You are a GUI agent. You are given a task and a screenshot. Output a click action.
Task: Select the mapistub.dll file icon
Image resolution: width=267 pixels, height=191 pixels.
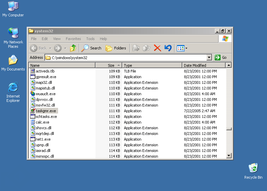(x=33, y=88)
